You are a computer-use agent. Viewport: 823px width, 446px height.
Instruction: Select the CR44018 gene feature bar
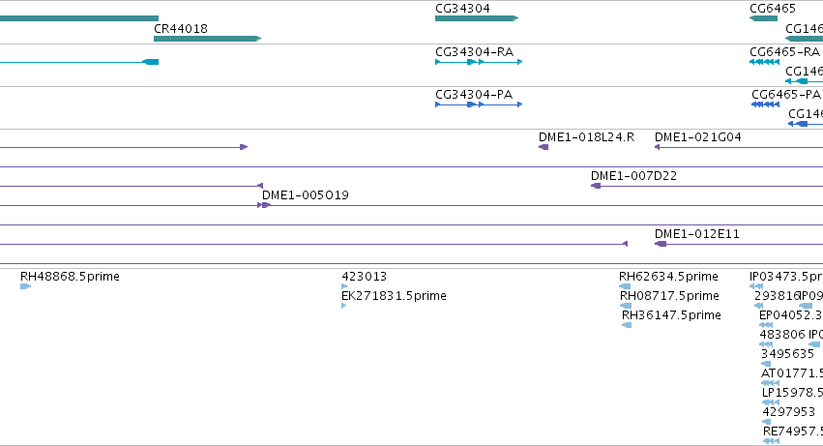207,39
